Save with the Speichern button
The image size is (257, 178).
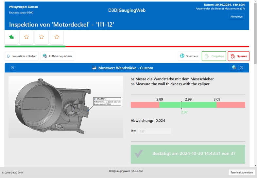click(x=189, y=56)
